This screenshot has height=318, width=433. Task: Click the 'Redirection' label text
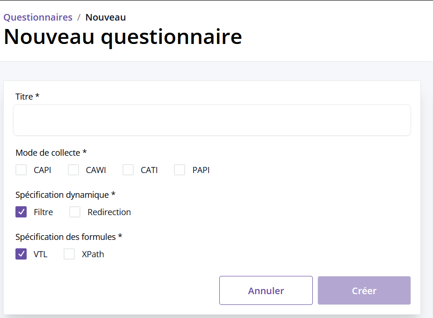pos(109,212)
